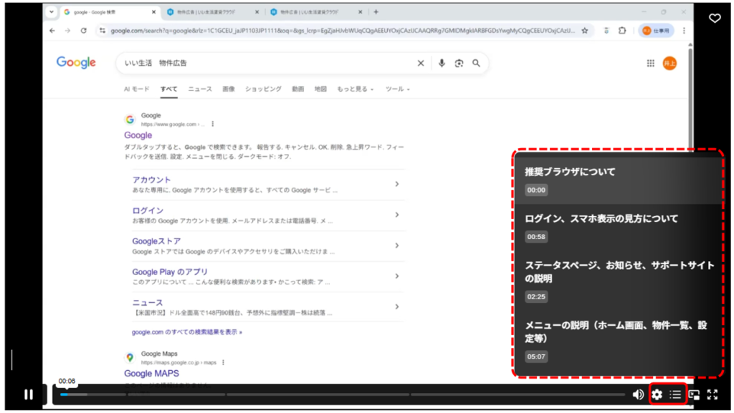This screenshot has height=413, width=734.
Task: Click the 00:58 timestamp badge
Action: [536, 237]
